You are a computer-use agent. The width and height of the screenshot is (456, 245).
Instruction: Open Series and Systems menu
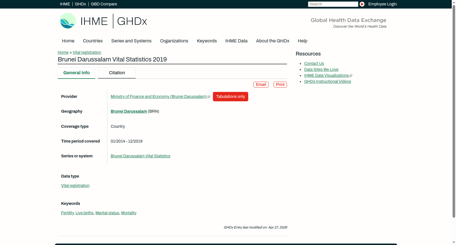click(131, 41)
